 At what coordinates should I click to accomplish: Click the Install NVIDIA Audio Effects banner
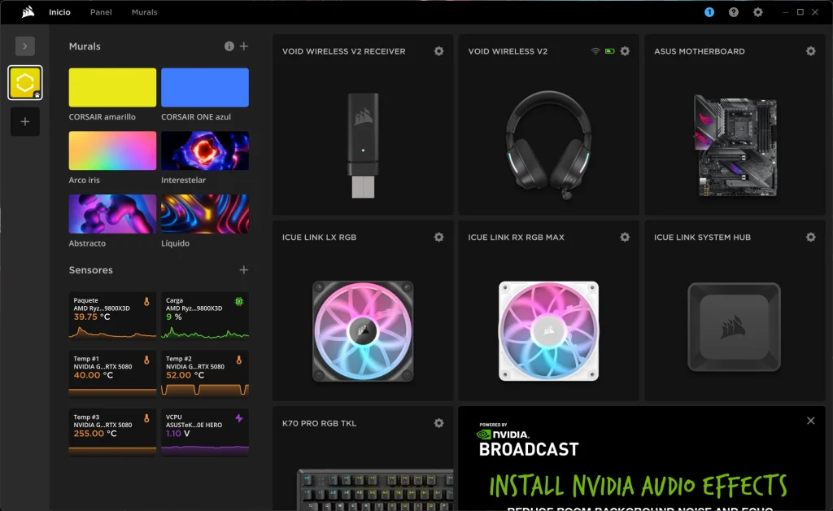[642, 459]
